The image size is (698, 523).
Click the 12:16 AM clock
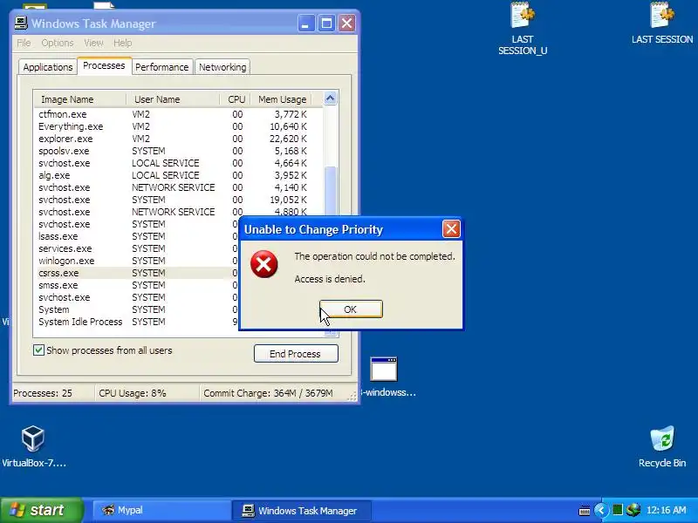(667, 510)
